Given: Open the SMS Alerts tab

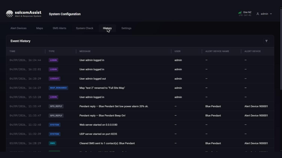Looking at the screenshot, I should (59, 28).
